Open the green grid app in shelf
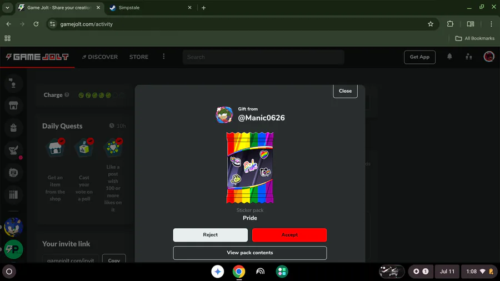This screenshot has height=281, width=500. pyautogui.click(x=282, y=272)
